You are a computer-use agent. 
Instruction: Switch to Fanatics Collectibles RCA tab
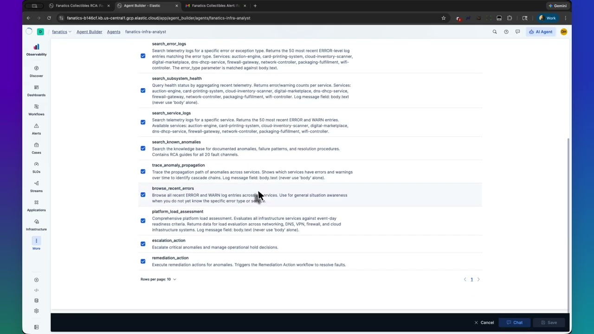[x=79, y=6]
